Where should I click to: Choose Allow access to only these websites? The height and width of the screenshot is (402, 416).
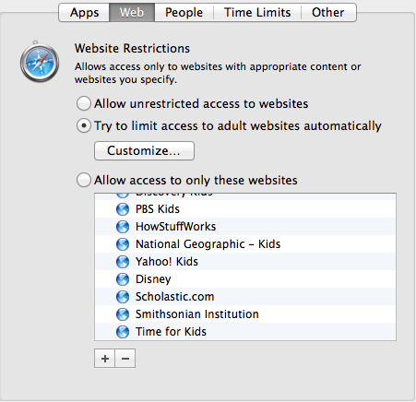coord(84,180)
